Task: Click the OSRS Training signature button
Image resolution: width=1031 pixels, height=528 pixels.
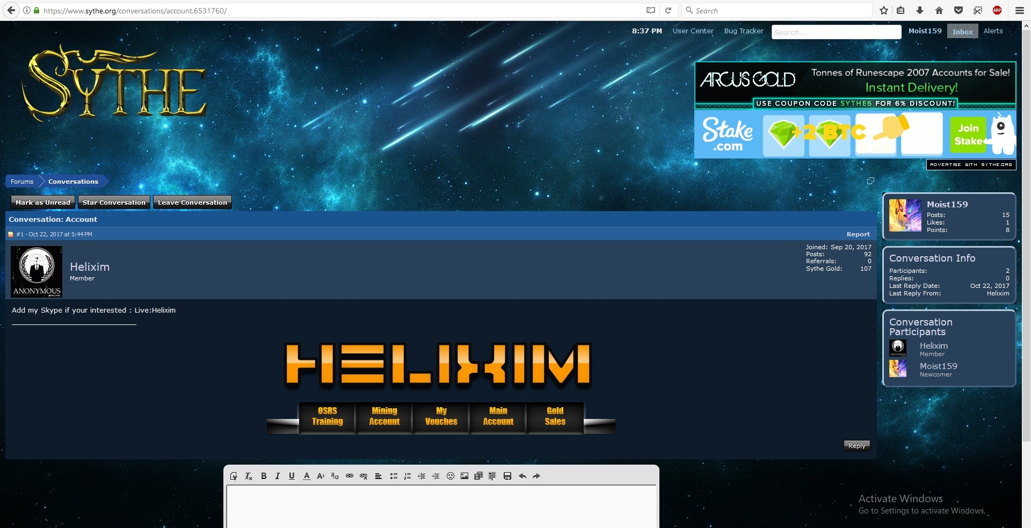Action: (x=327, y=417)
